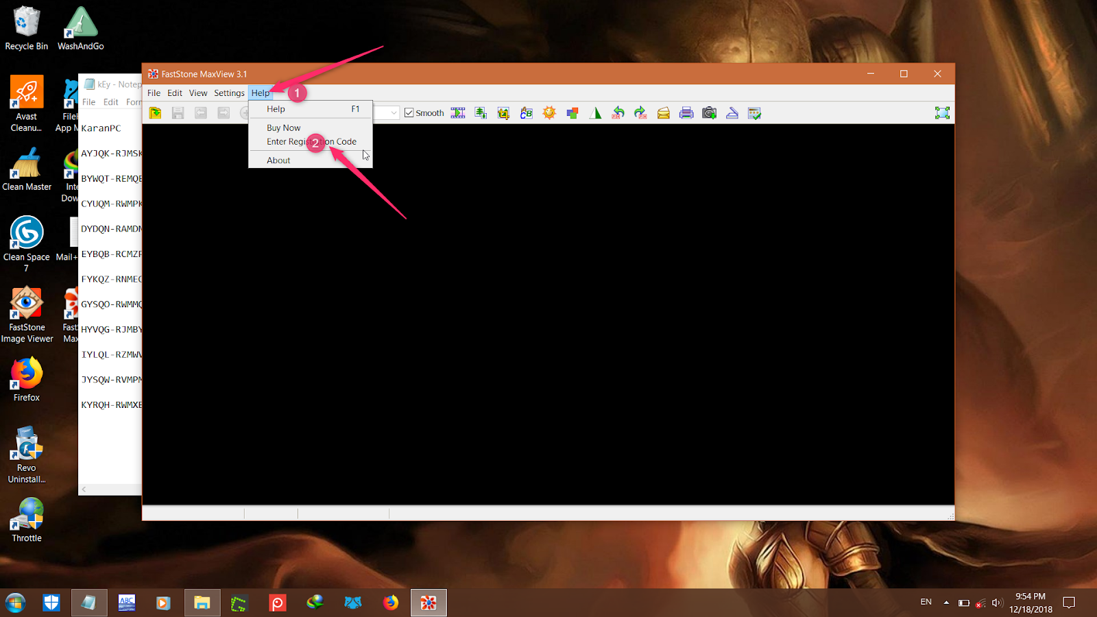Click the Windows Defender shield taskbar icon

(51, 603)
